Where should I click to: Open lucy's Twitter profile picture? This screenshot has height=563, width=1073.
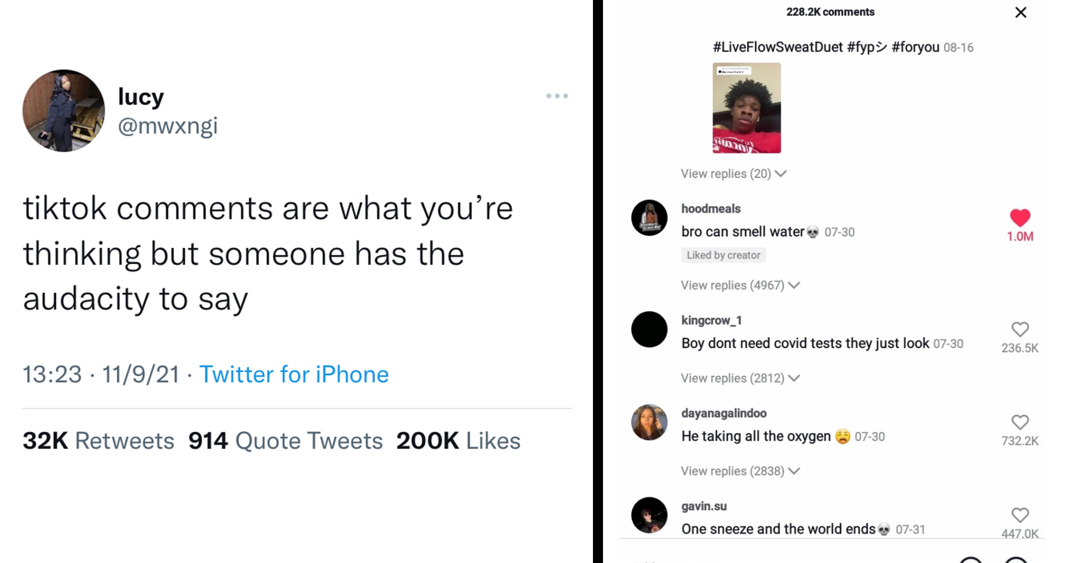pyautogui.click(x=64, y=111)
